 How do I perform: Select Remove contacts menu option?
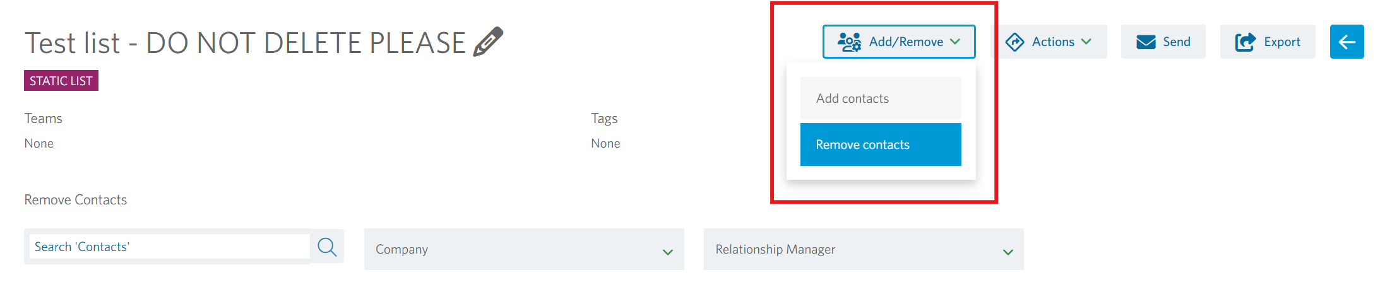point(881,144)
